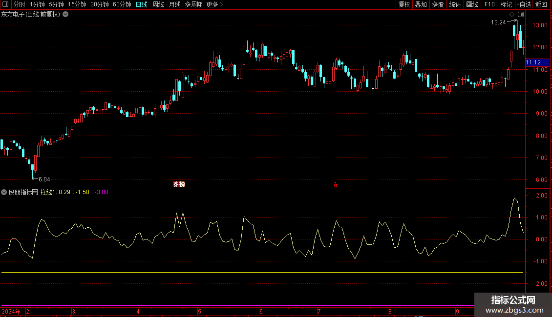Select the 15分钟 period tab
This screenshot has width=552, height=317.
tap(77, 4)
